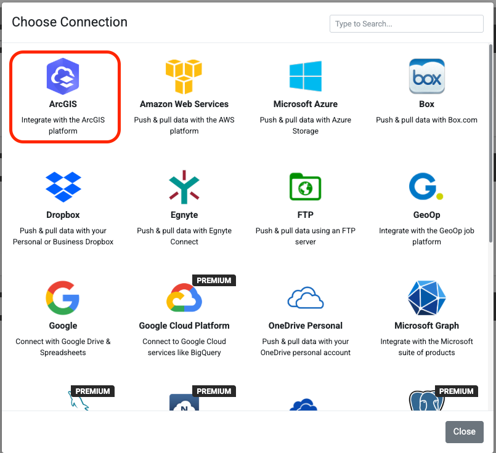Click 'Connect with Google Drive & Spreadsheets' text
This screenshot has height=453, width=496.
[x=63, y=347]
